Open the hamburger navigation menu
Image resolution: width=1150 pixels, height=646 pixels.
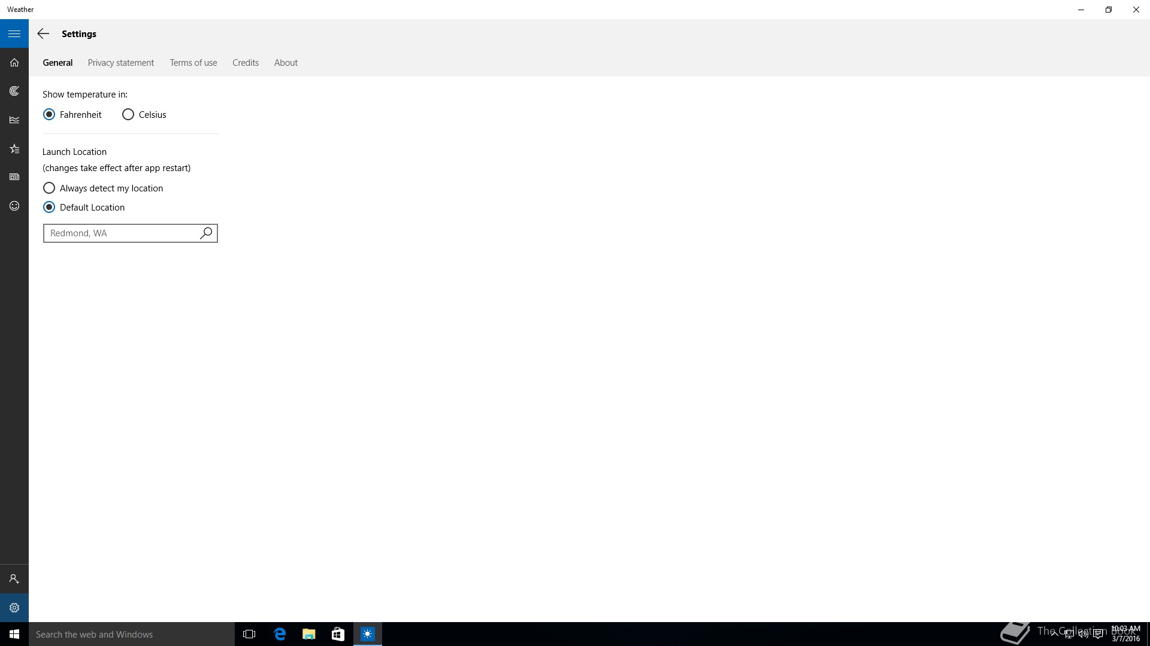[x=14, y=33]
